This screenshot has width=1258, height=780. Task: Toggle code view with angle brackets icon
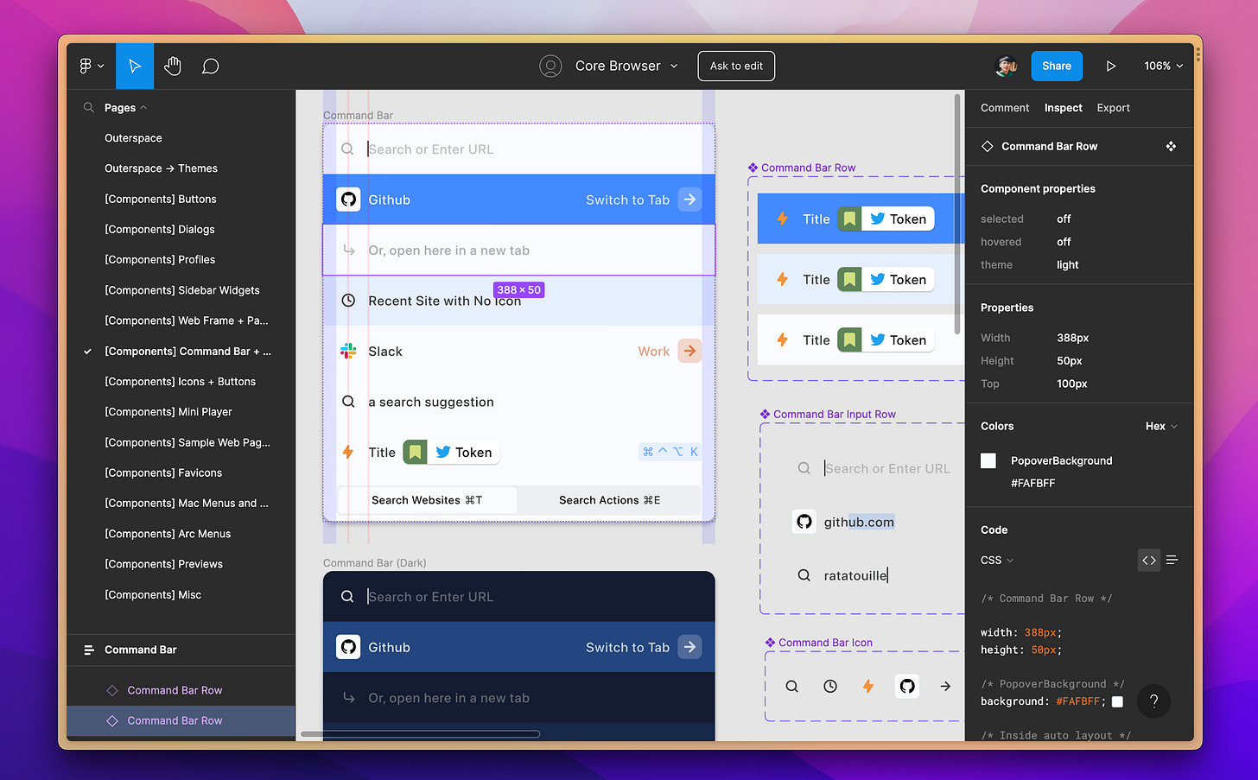(1149, 560)
